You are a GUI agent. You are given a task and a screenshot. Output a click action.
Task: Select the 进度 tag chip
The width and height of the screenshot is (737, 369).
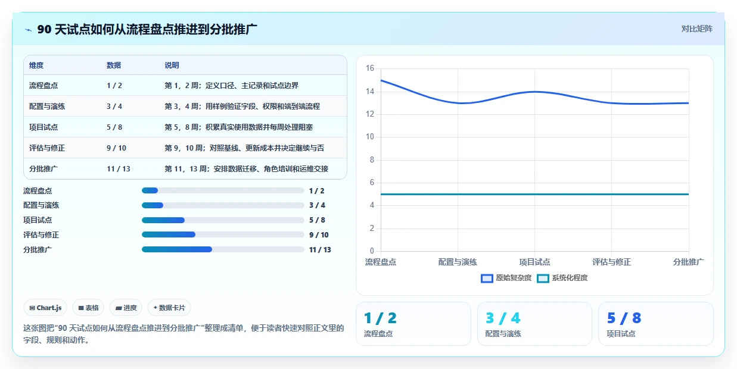[x=126, y=308]
